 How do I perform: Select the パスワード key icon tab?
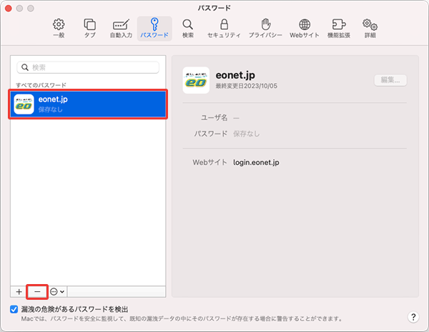154,28
